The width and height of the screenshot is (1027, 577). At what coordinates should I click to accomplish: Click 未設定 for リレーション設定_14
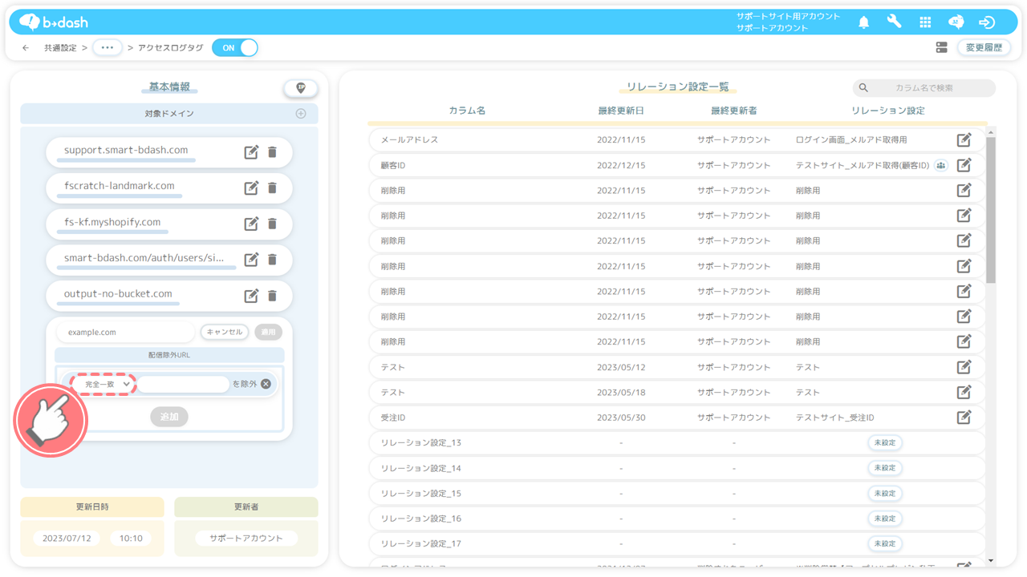pyautogui.click(x=884, y=468)
